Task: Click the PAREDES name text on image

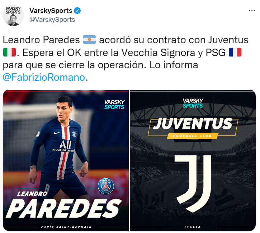Action: coord(64,208)
